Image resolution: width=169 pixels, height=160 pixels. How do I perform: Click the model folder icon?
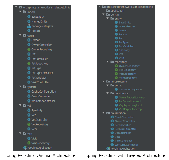[x=25, y=12]
